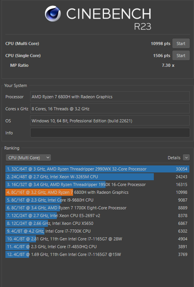
Task: Select highlighted Ryzen 7 6800H ranking row
Action: pyautogui.click(x=97, y=192)
